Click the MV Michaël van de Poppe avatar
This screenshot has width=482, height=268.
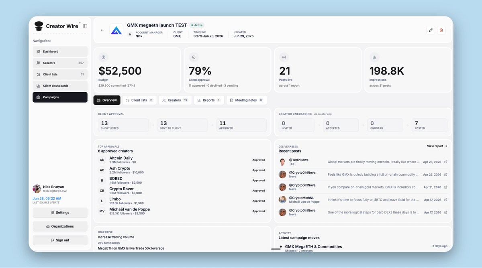click(x=102, y=211)
